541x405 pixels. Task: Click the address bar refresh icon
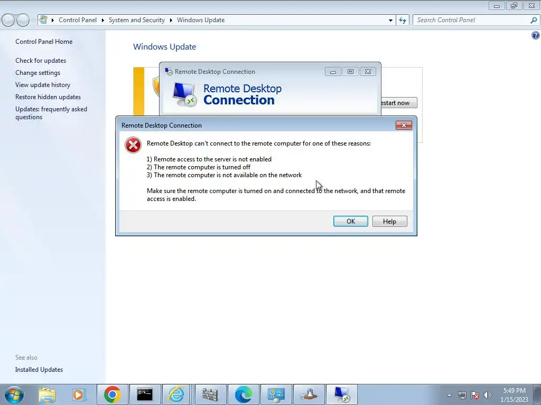[x=403, y=20]
